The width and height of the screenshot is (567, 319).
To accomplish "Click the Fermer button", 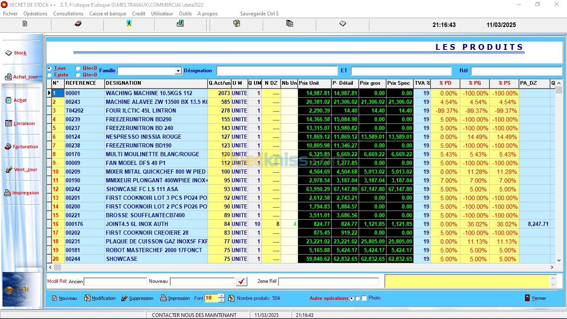I will tap(535, 298).
